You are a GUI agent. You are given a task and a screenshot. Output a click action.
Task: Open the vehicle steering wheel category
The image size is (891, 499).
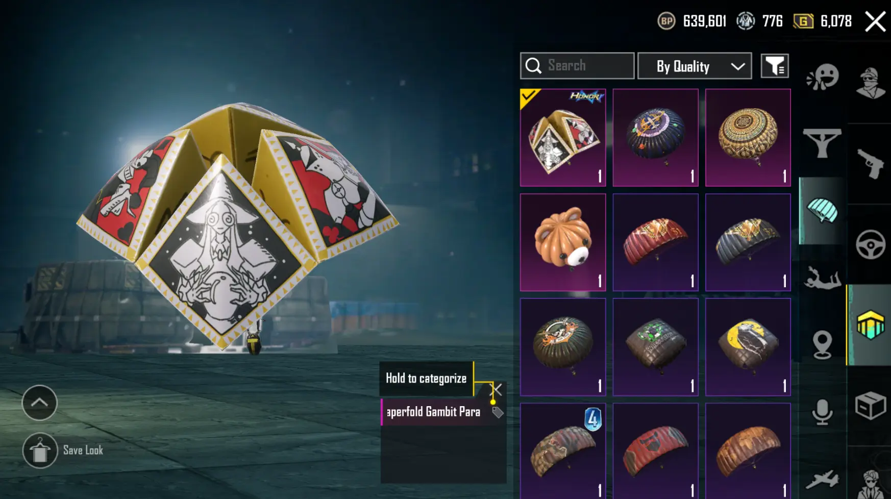(870, 244)
